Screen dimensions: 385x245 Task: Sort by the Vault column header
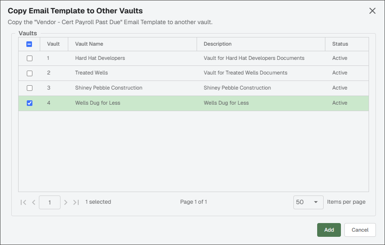[x=53, y=44]
